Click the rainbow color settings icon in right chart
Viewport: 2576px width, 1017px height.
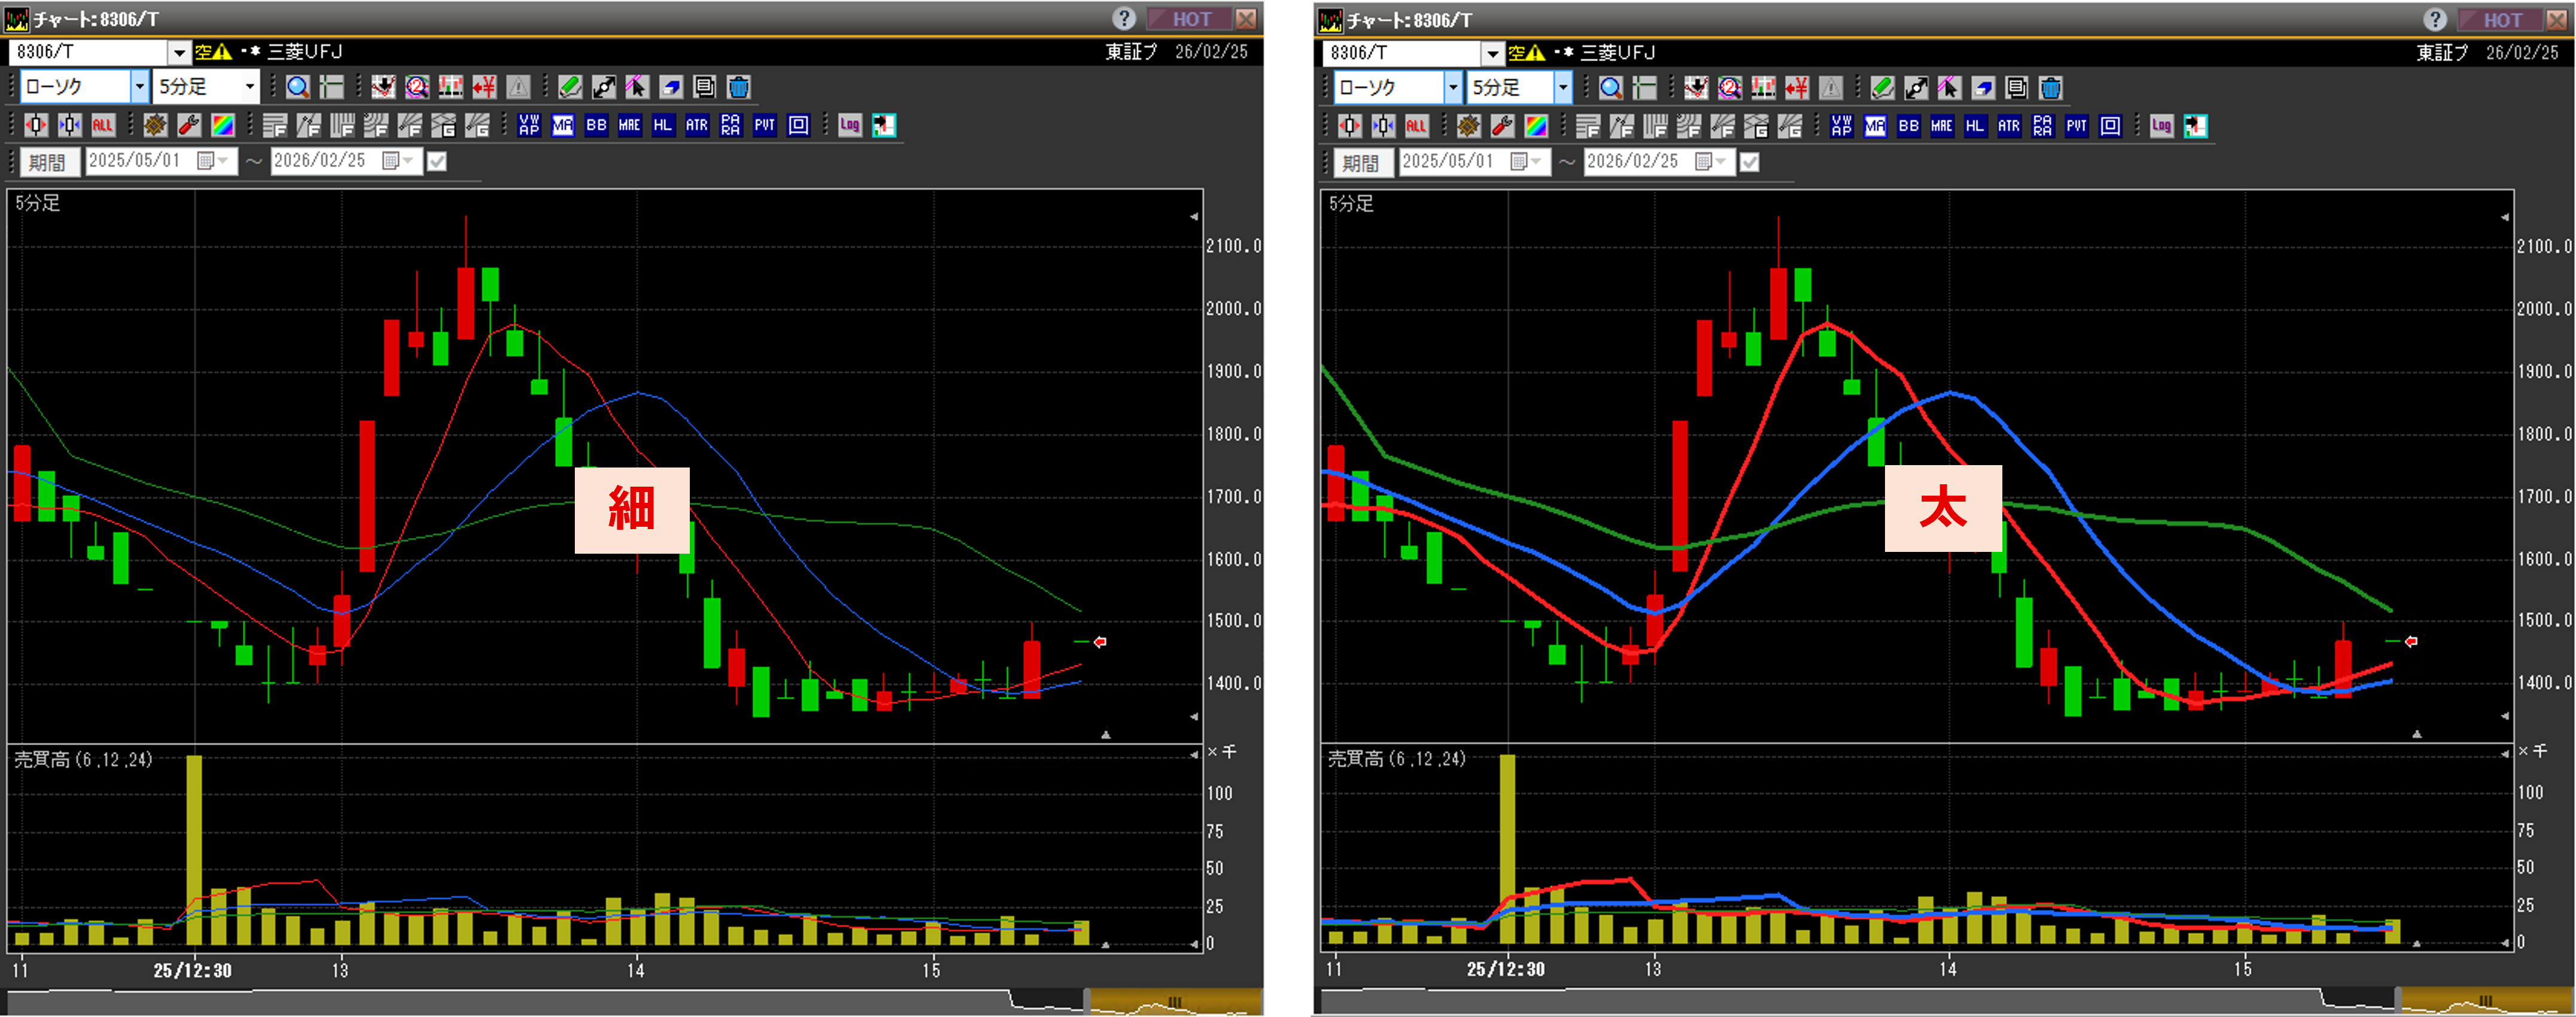click(1536, 126)
